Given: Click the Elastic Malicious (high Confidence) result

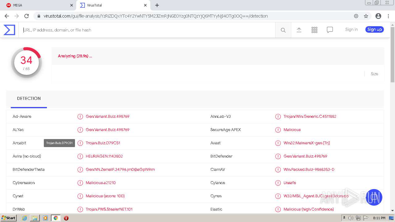Looking at the screenshot, I should 309,209.
